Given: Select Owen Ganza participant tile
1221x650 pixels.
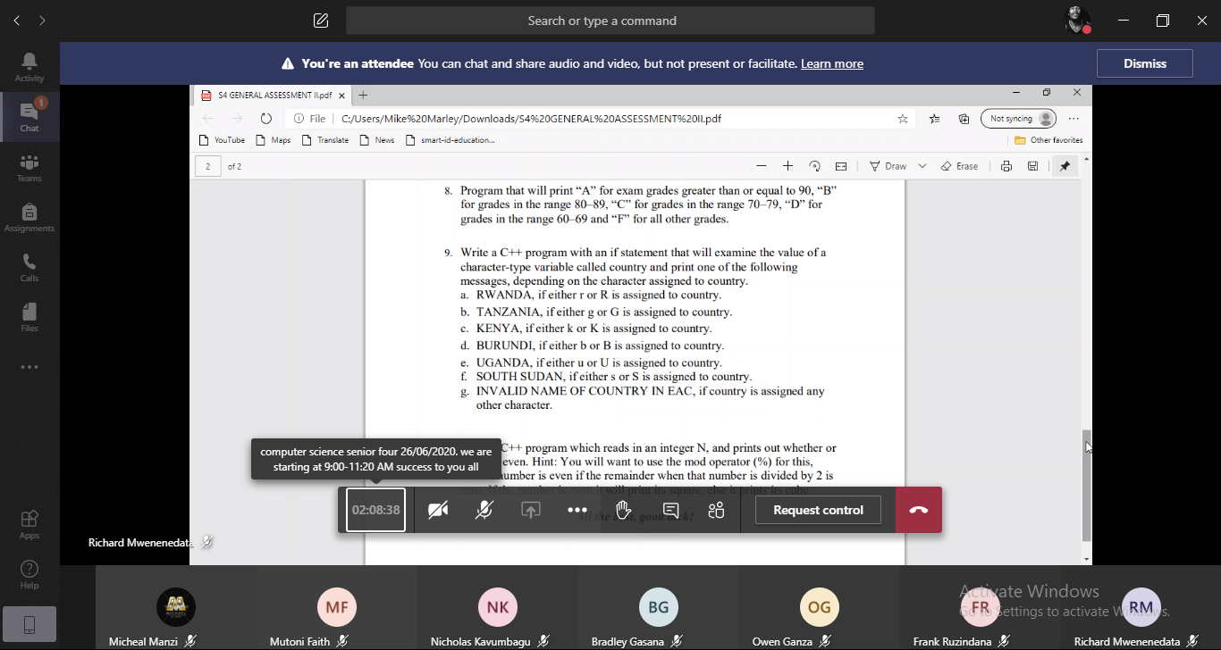Looking at the screenshot, I should click(x=820, y=608).
